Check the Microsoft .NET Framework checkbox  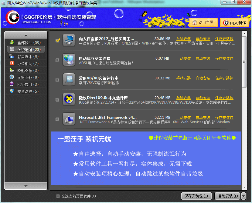tap(57, 119)
